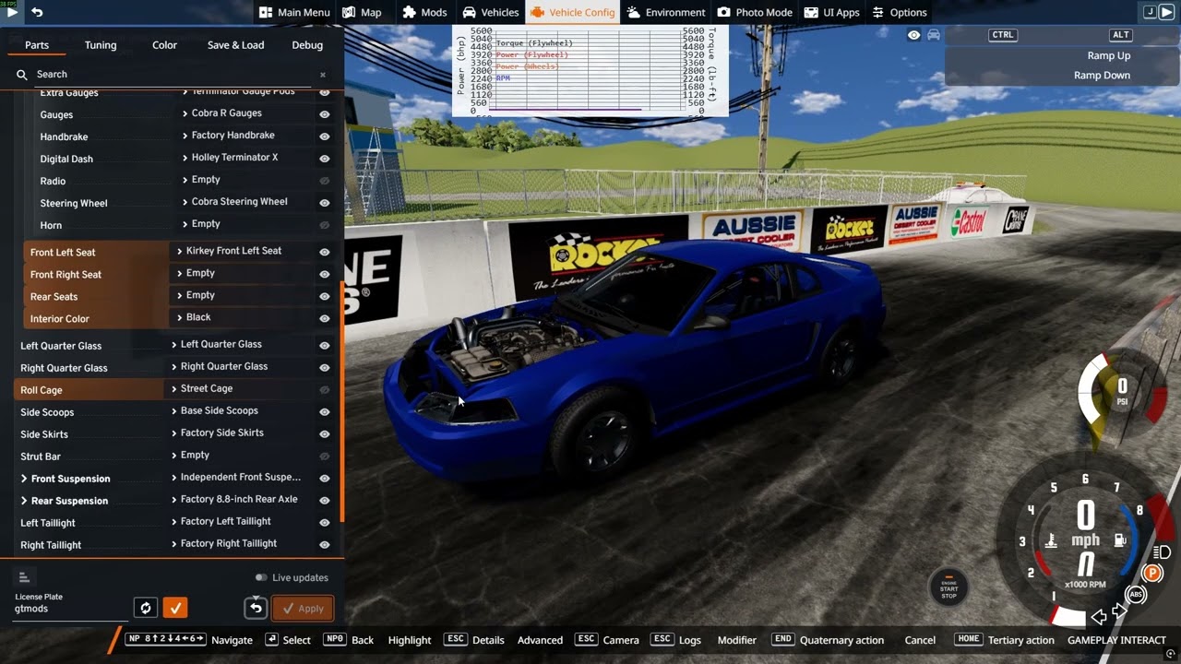
Task: Click the play button in the top-left corner
Action: point(12,12)
